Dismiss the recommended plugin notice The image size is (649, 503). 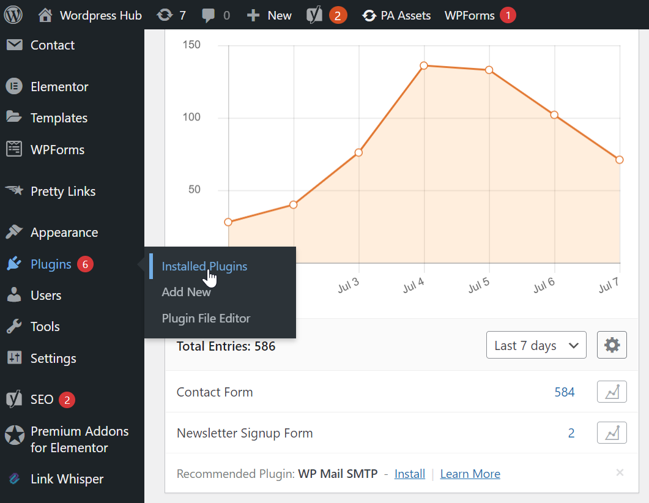pyautogui.click(x=620, y=472)
